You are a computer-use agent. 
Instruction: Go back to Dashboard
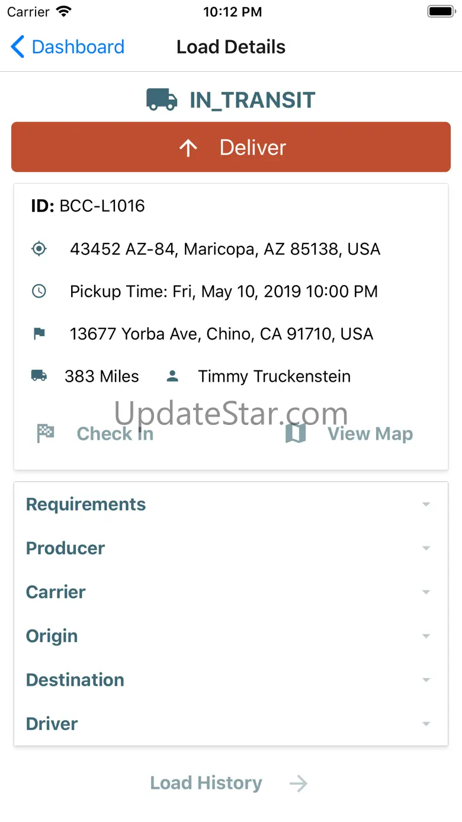68,47
